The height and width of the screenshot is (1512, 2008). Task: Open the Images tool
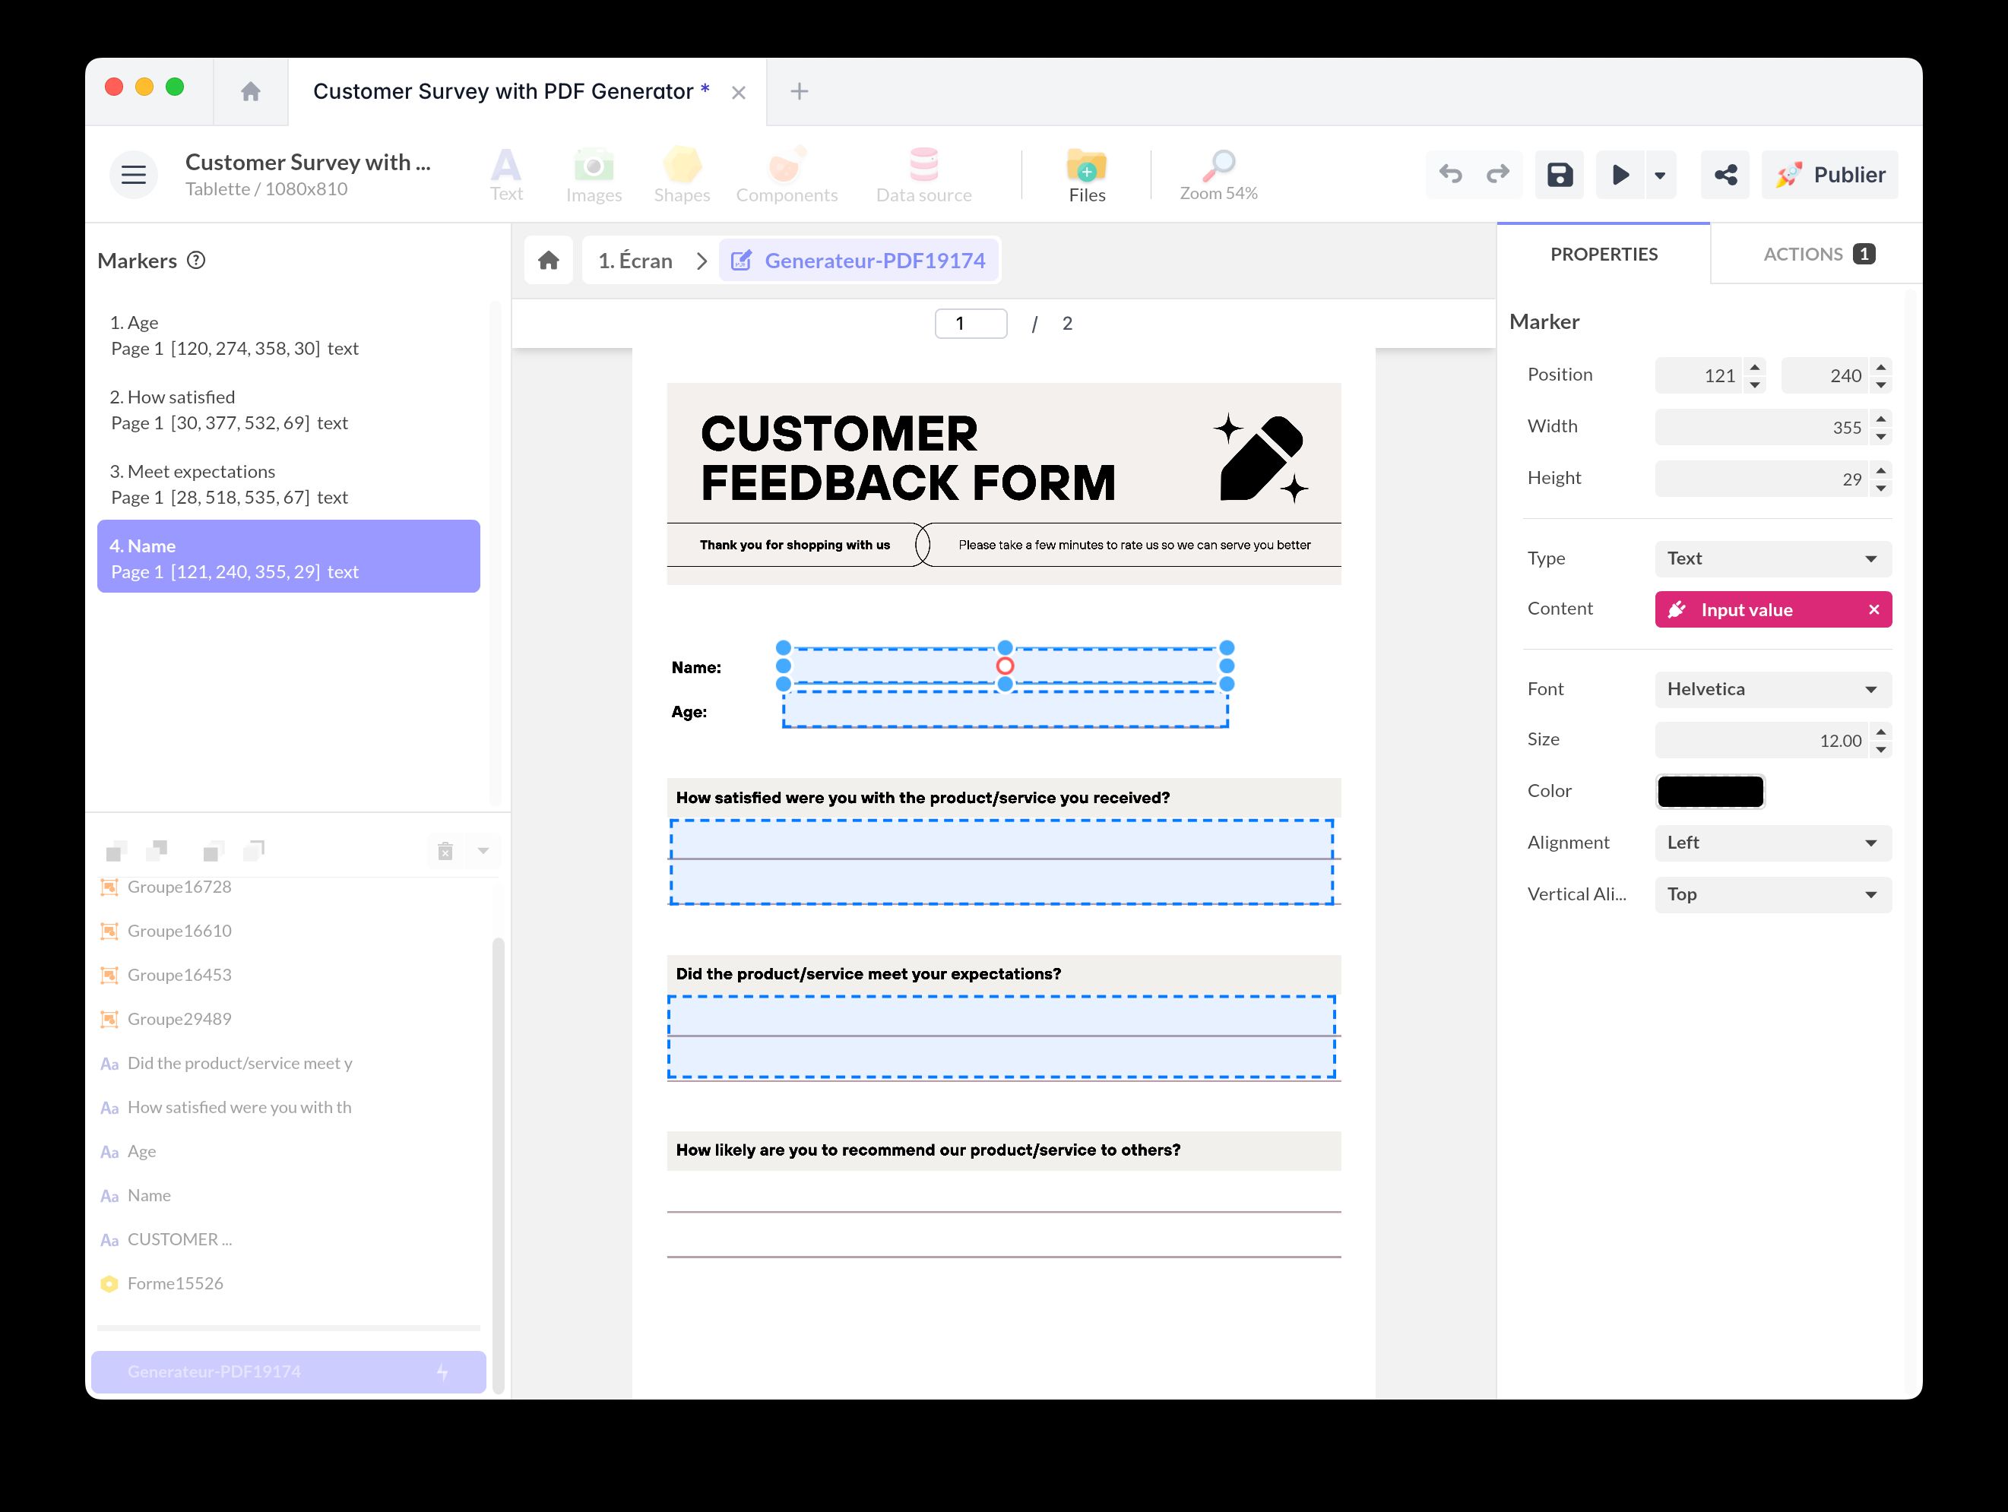pyautogui.click(x=594, y=174)
